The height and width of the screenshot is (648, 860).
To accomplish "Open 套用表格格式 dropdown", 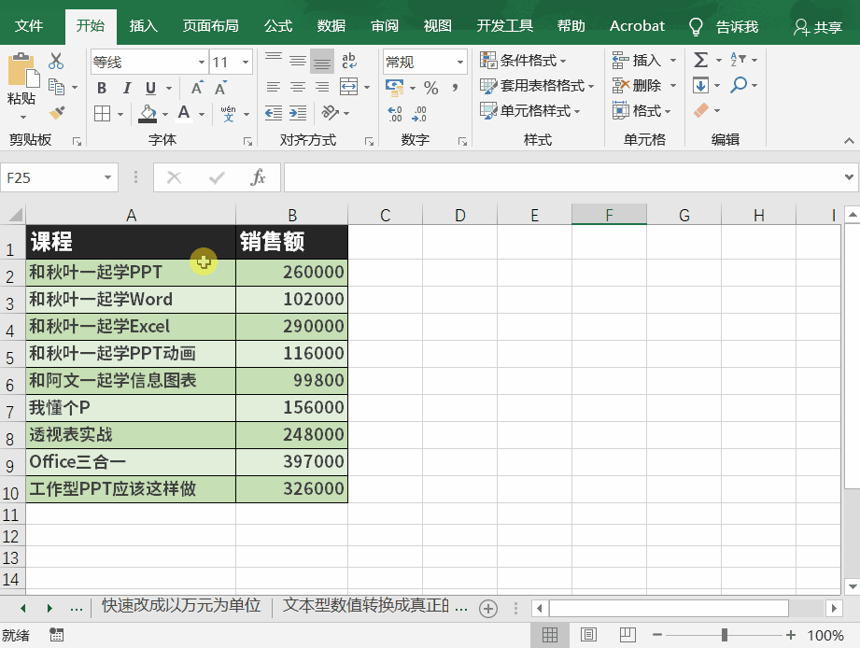I will click(x=537, y=86).
